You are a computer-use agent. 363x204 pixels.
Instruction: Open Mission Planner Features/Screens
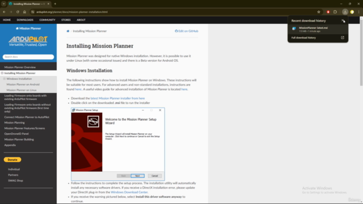[x=24, y=129]
